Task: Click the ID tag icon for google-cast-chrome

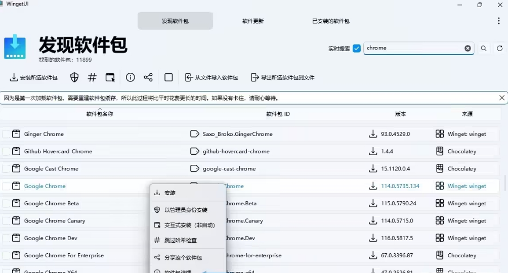Action: tap(195, 168)
